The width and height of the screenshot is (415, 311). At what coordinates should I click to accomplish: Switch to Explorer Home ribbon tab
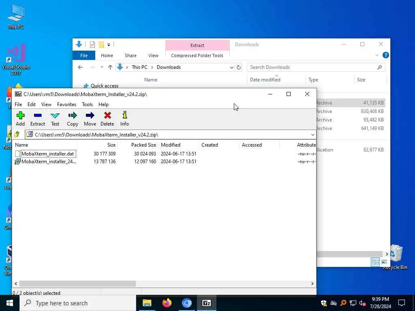point(107,55)
